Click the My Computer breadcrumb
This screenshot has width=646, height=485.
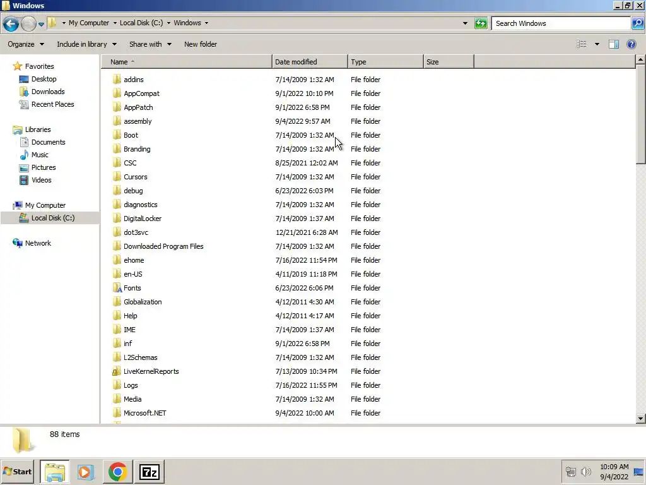tap(89, 23)
